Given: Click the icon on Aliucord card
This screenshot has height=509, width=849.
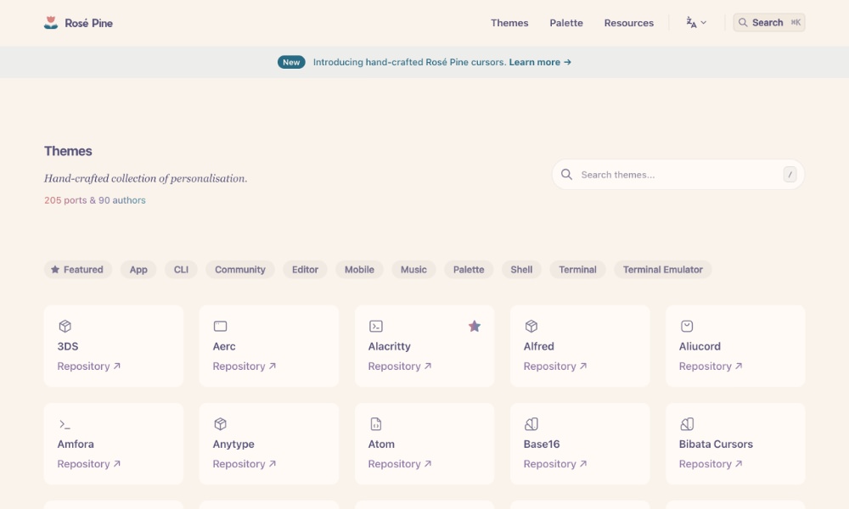Looking at the screenshot, I should coord(687,326).
